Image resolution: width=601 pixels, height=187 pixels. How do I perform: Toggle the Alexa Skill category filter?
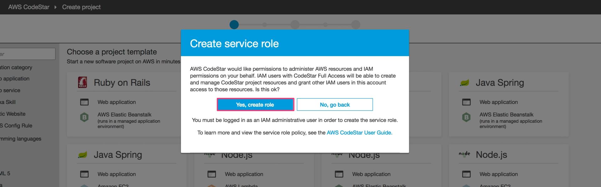(8, 102)
